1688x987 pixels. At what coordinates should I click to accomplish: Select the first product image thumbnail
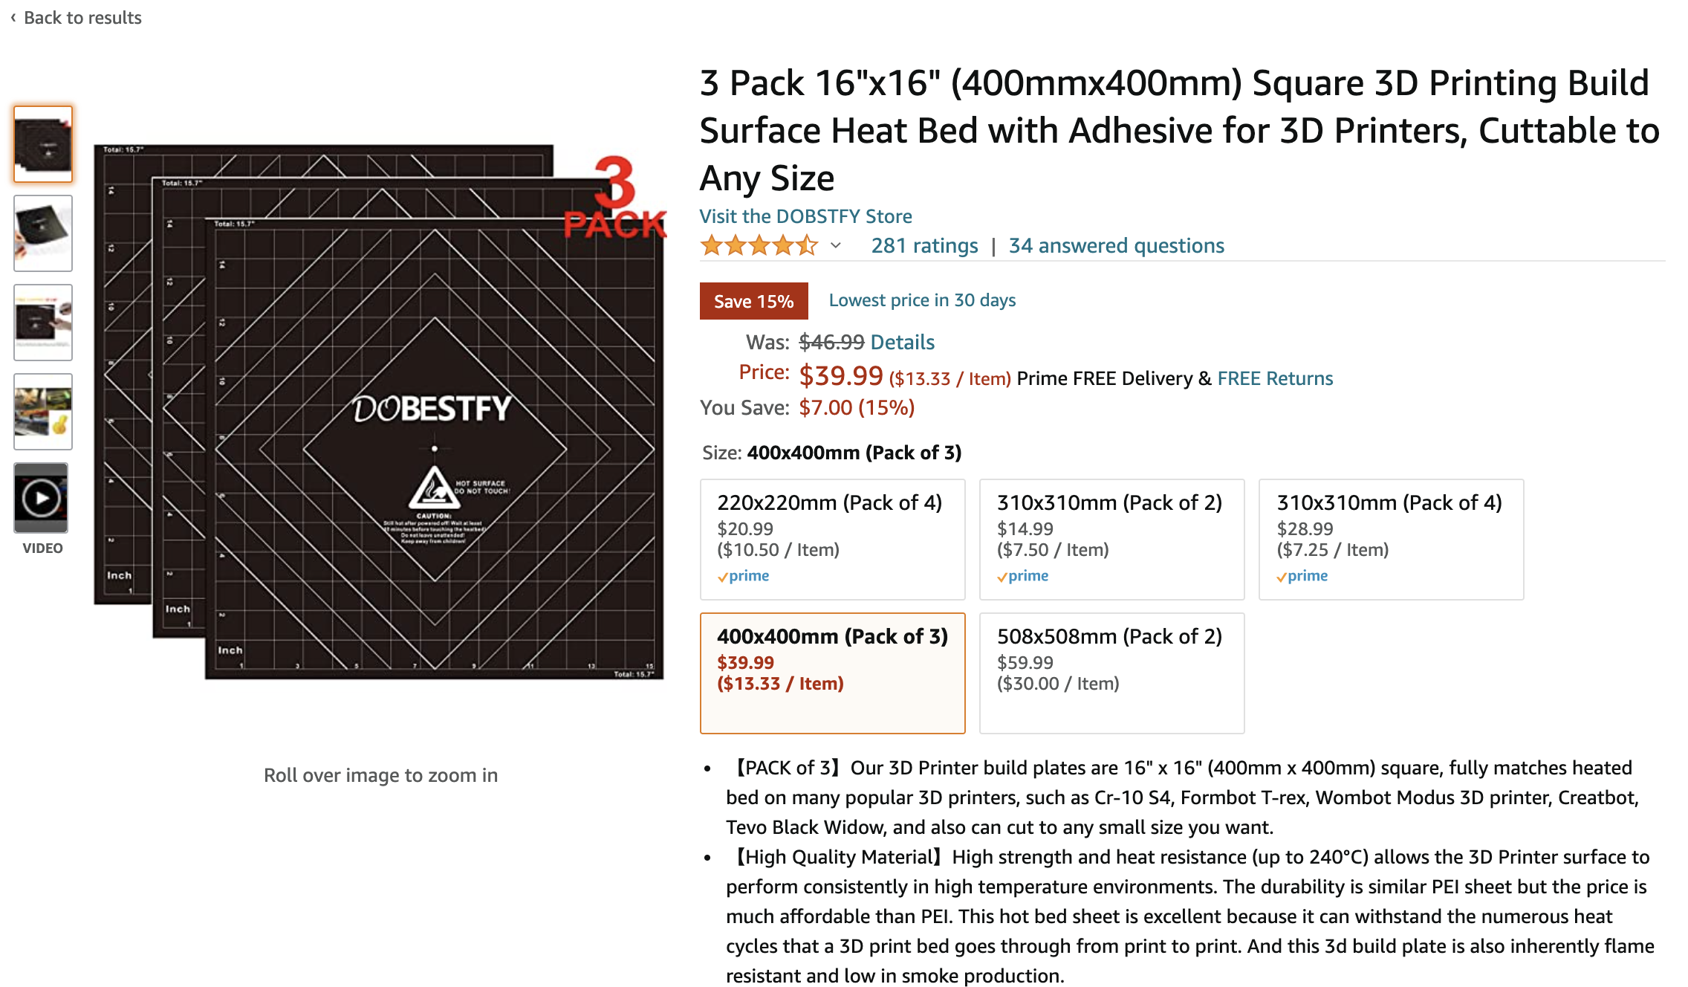pyautogui.click(x=43, y=143)
